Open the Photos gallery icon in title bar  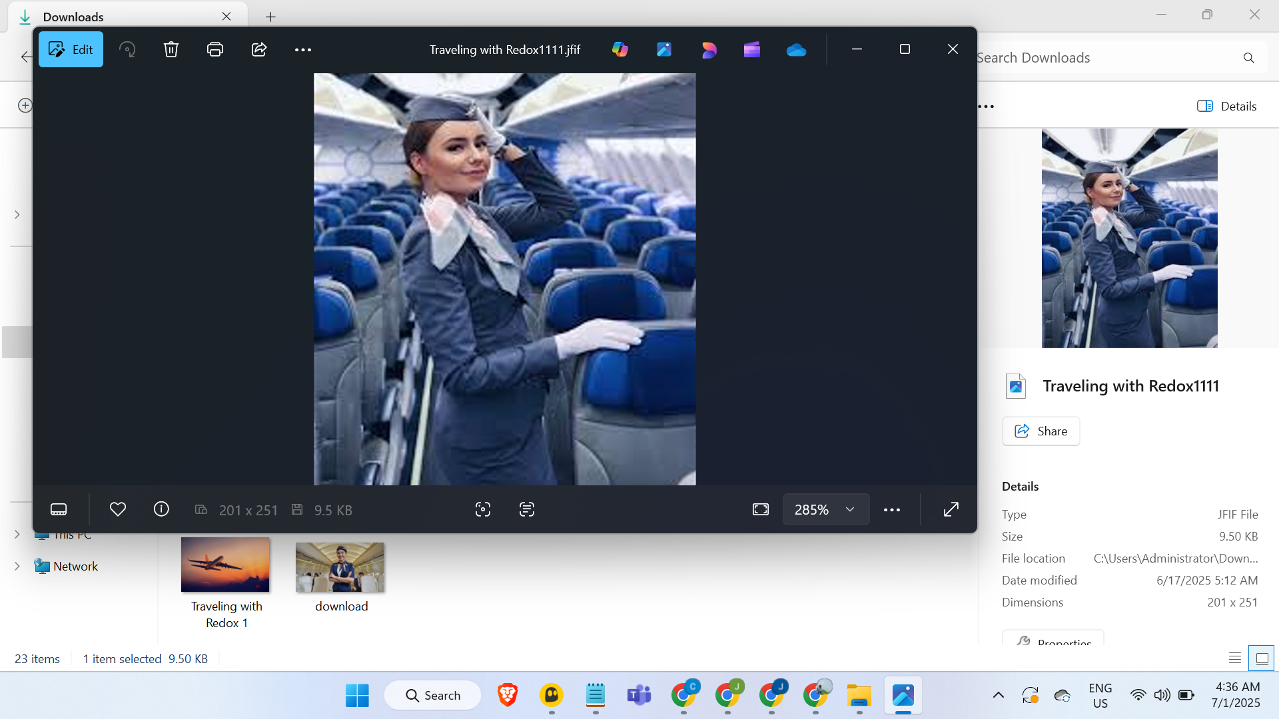pos(664,49)
